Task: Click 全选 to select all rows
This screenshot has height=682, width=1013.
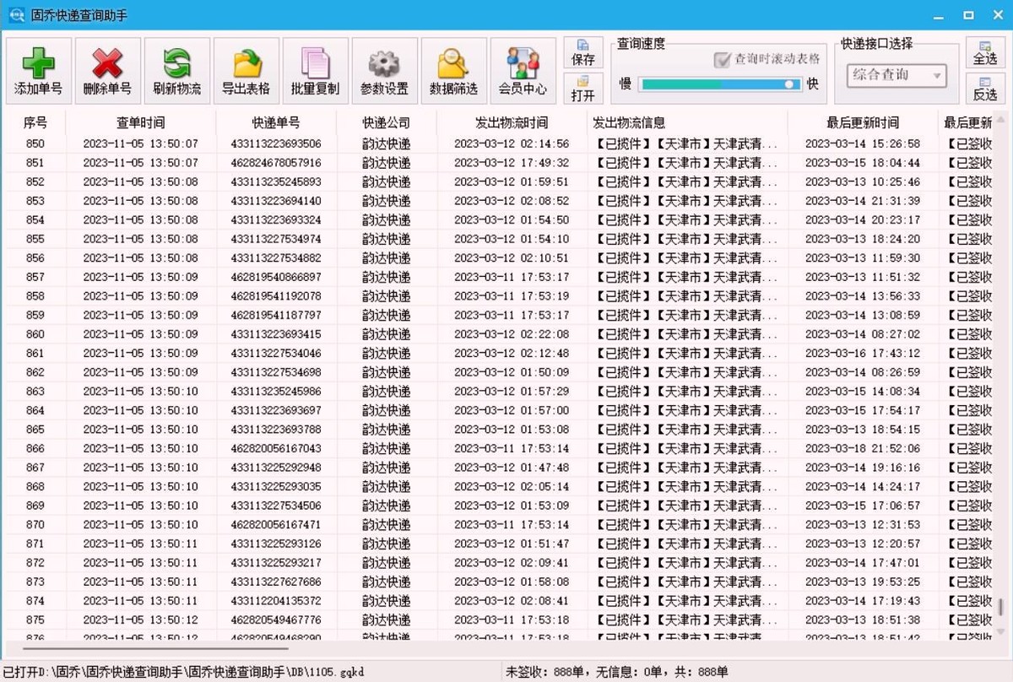Action: [985, 53]
